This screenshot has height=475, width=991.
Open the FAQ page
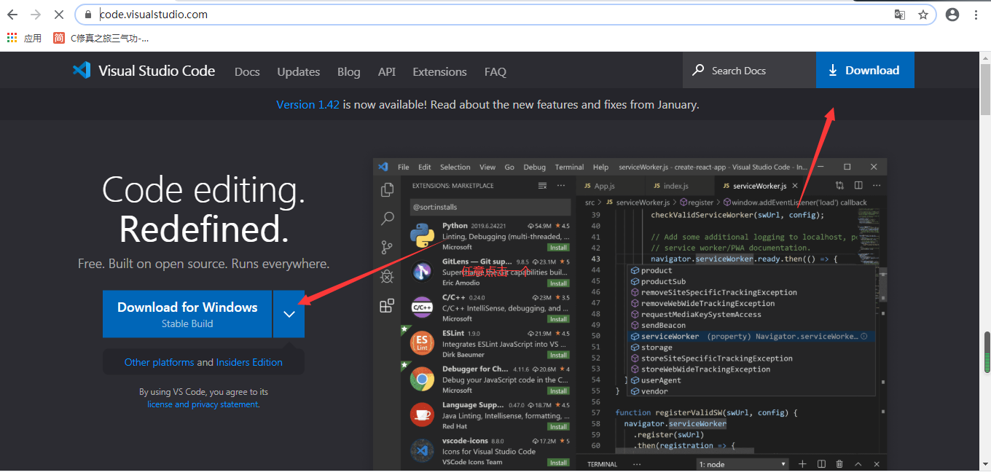495,71
